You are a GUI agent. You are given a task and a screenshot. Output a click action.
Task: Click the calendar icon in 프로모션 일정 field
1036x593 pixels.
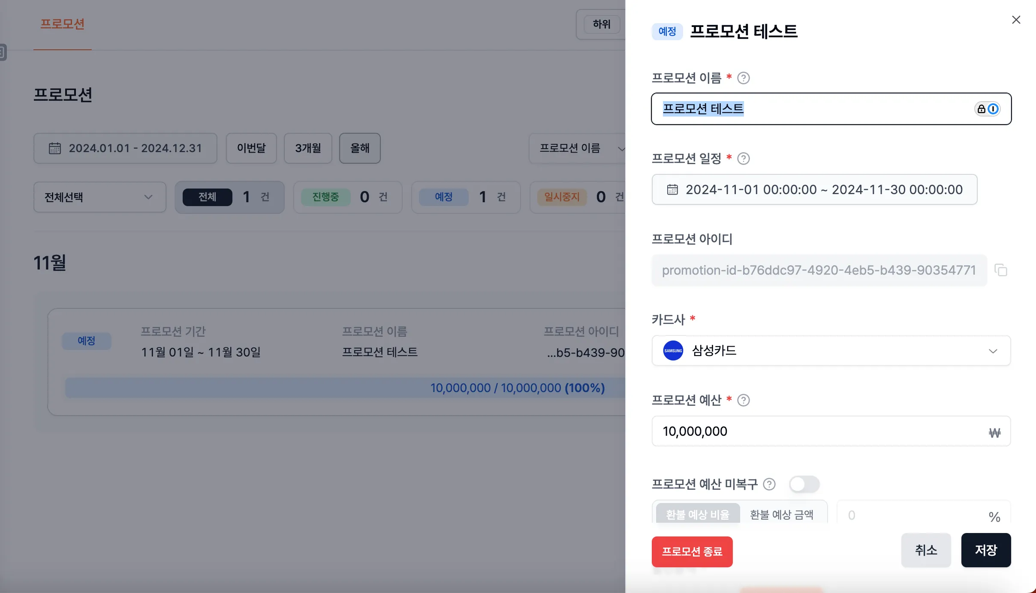click(x=672, y=189)
